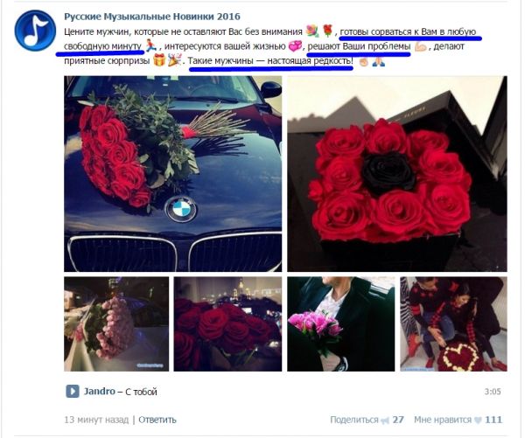Open the heart-shaped roses couple thumbnail

[453, 323]
